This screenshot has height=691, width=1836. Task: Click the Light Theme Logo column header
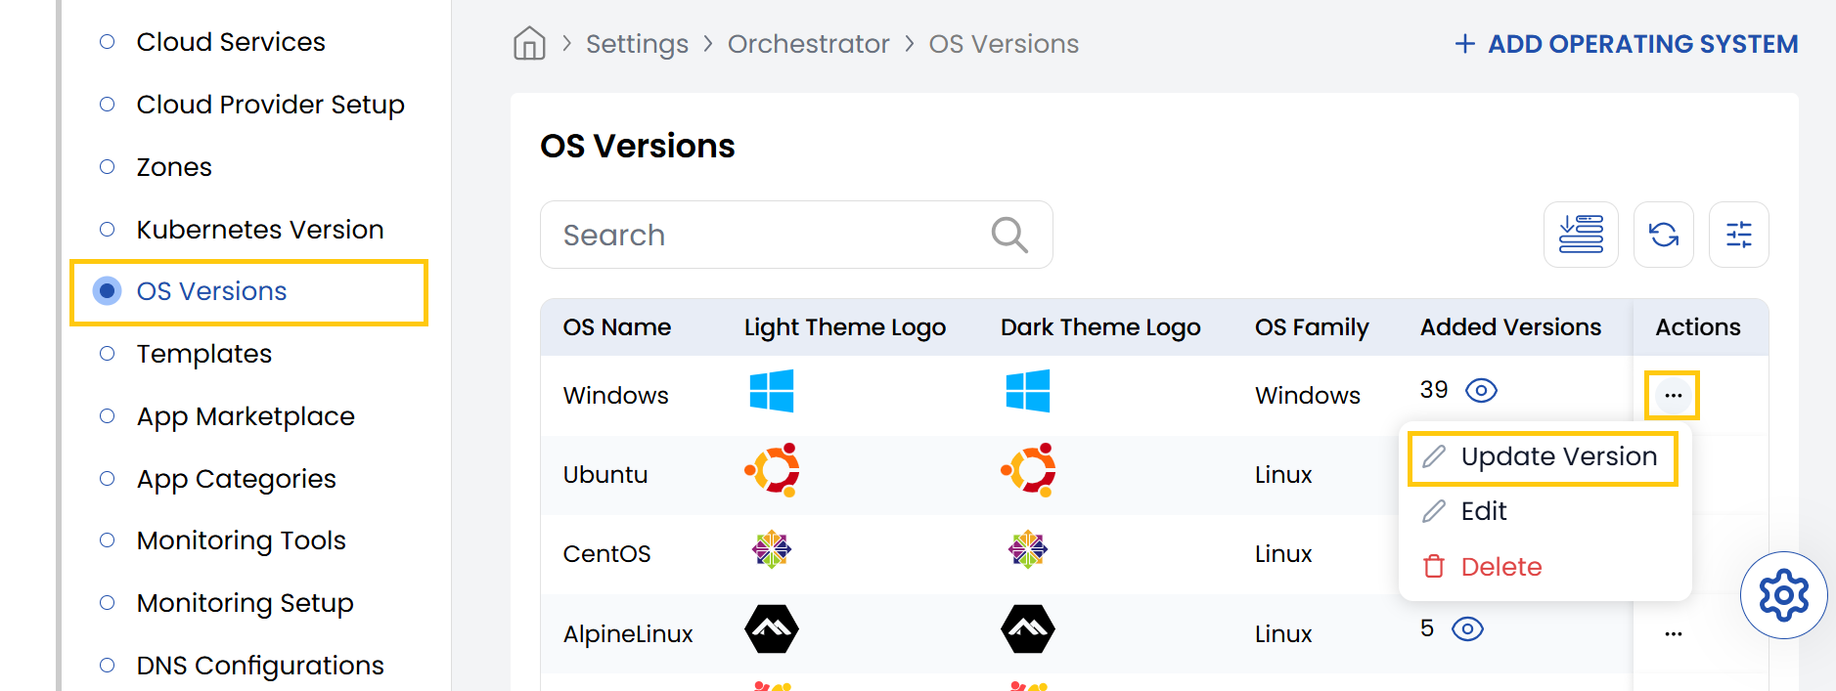click(x=845, y=327)
